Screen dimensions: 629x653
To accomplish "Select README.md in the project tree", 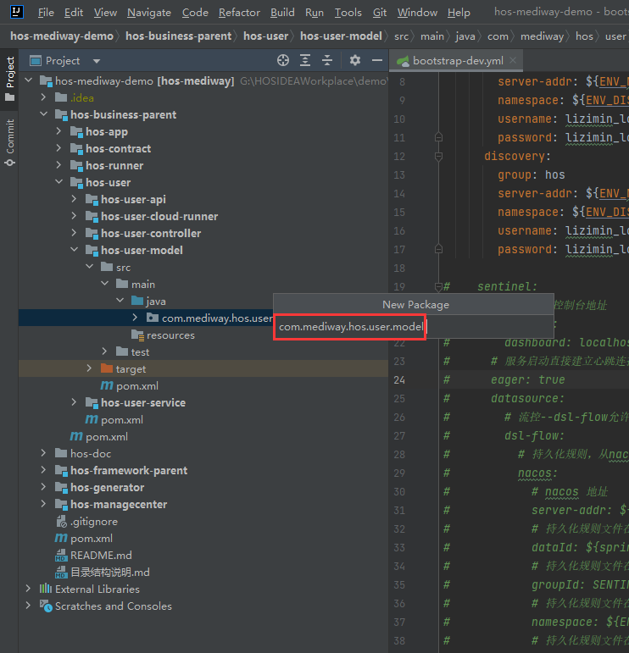I will 101,555.
